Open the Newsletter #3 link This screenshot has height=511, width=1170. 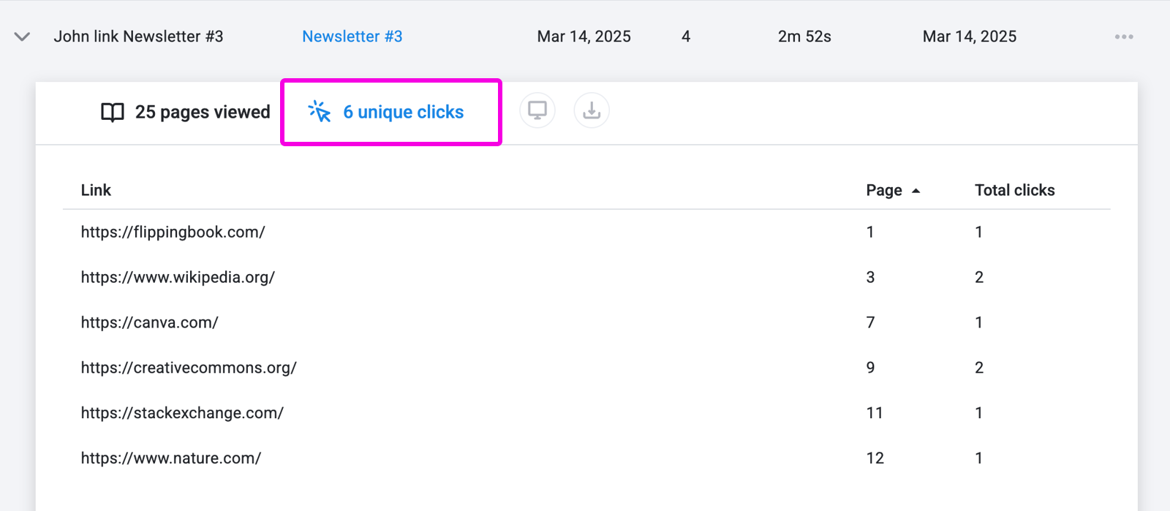click(352, 37)
